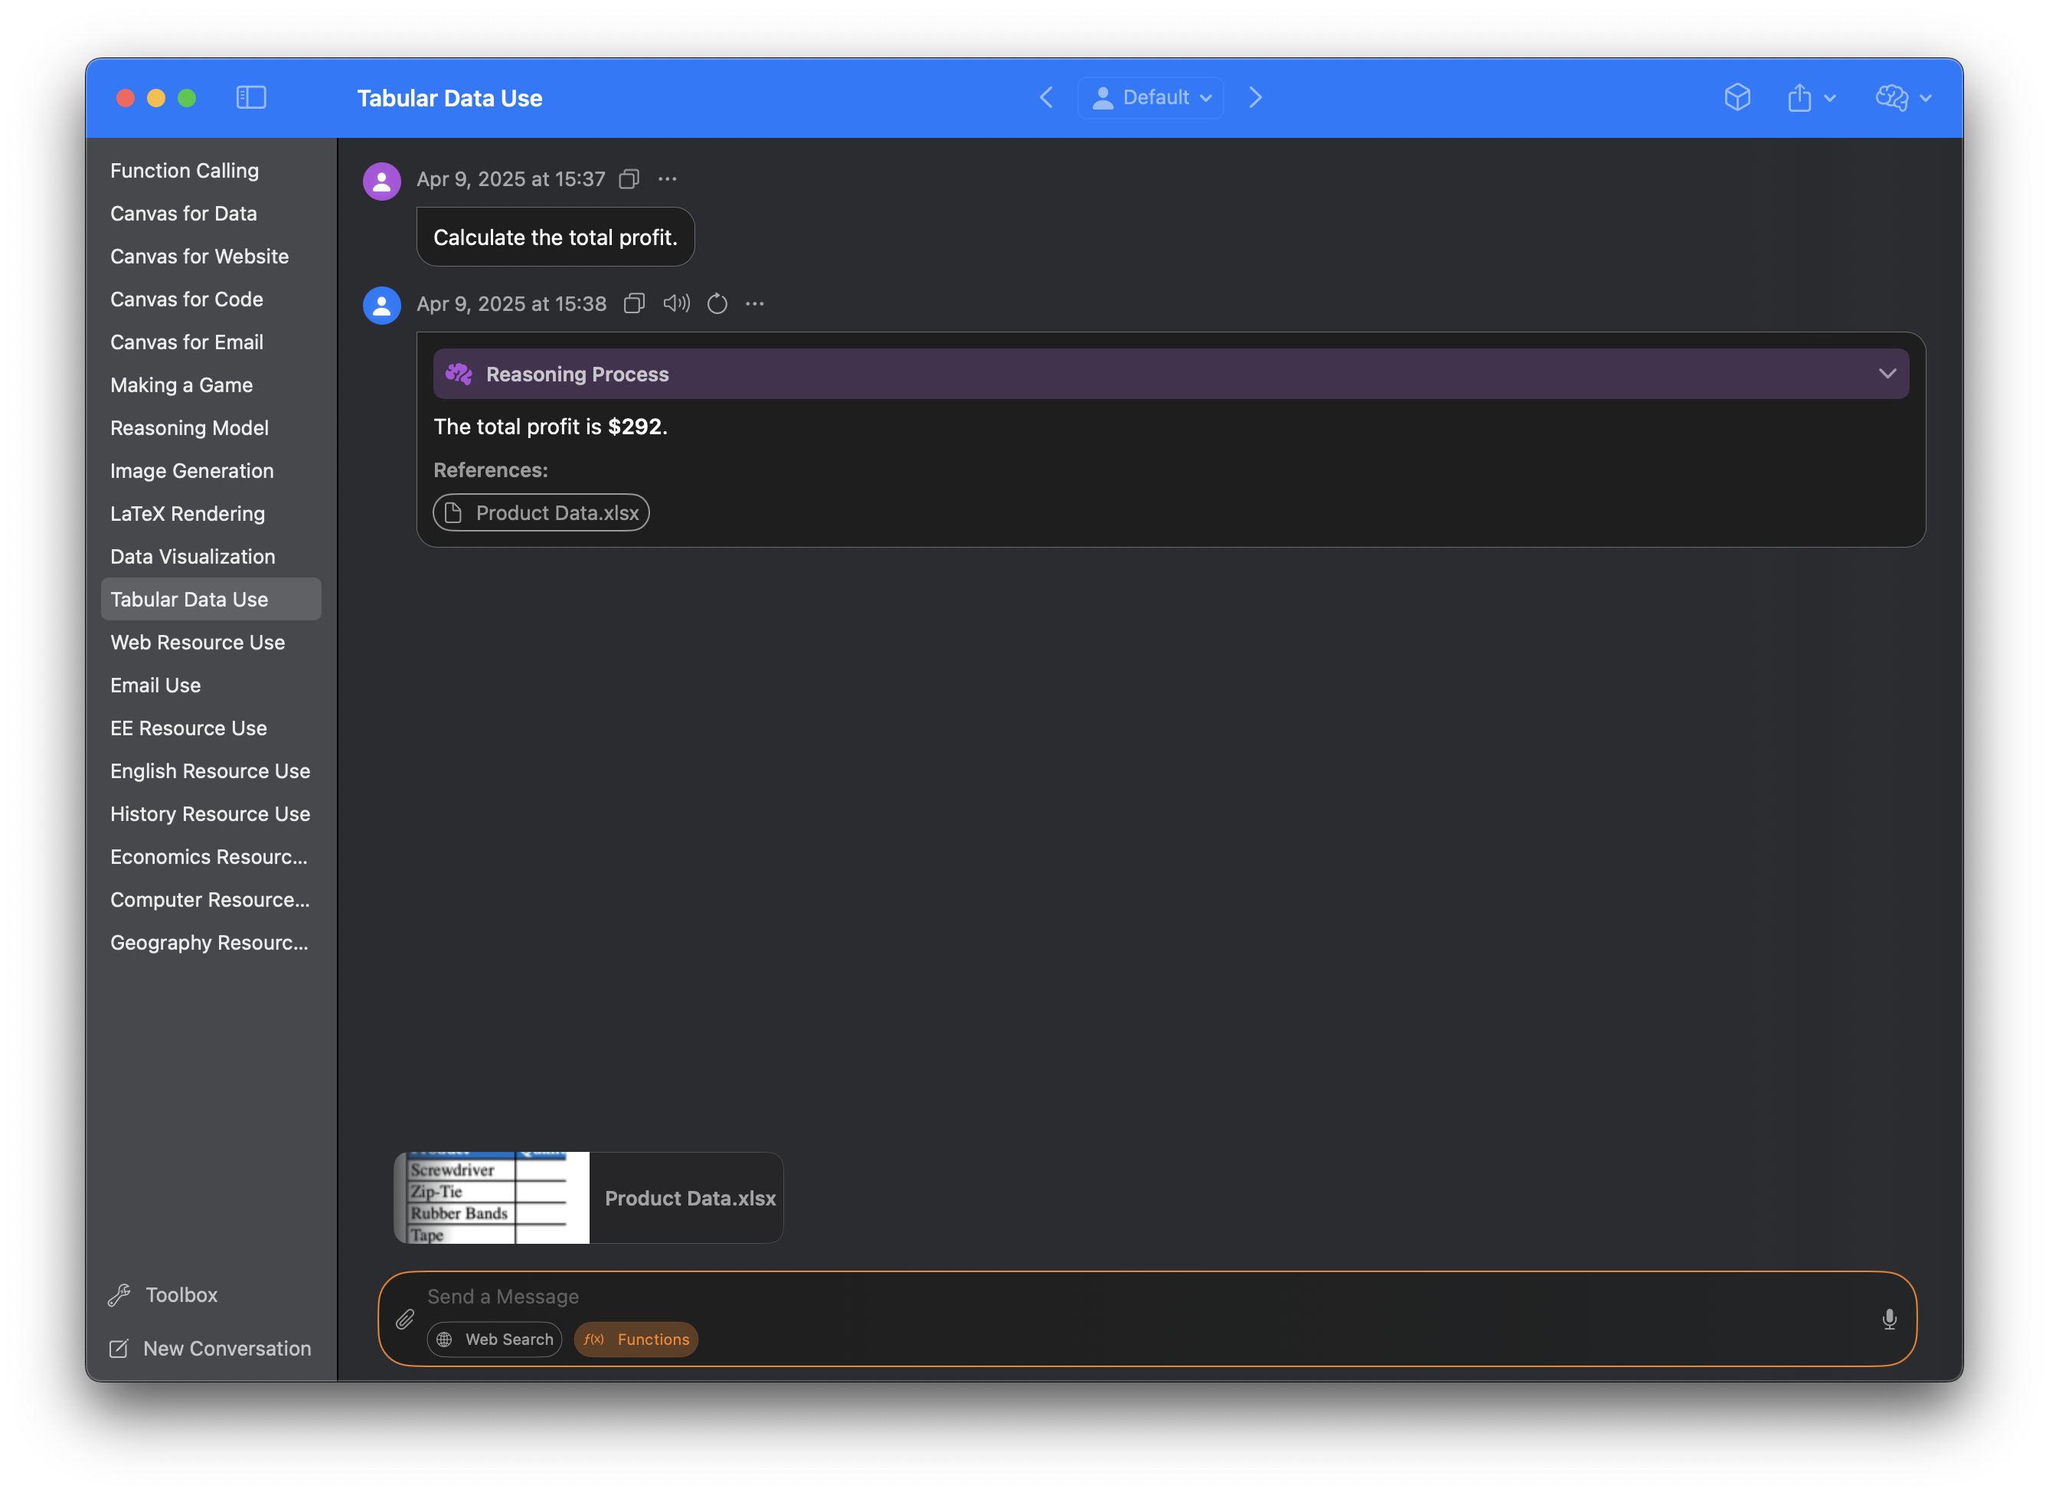Toggle the sidebar panel icon

coord(250,98)
